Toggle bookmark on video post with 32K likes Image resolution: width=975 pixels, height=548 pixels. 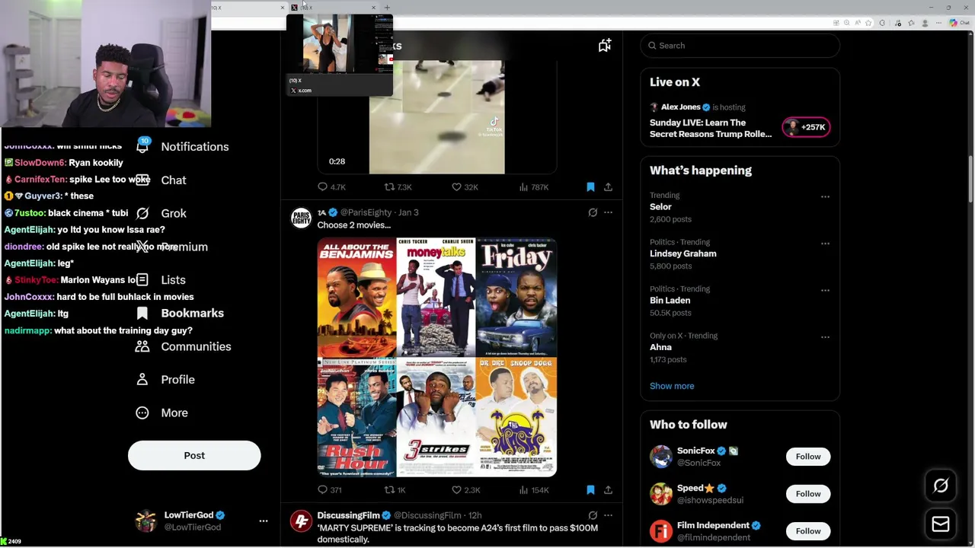[x=590, y=186]
